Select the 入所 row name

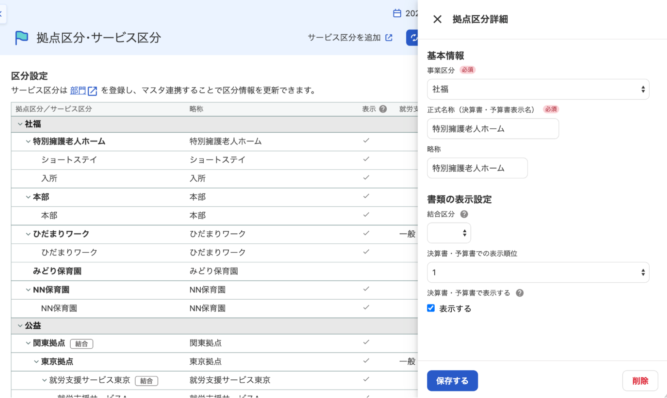(x=49, y=179)
